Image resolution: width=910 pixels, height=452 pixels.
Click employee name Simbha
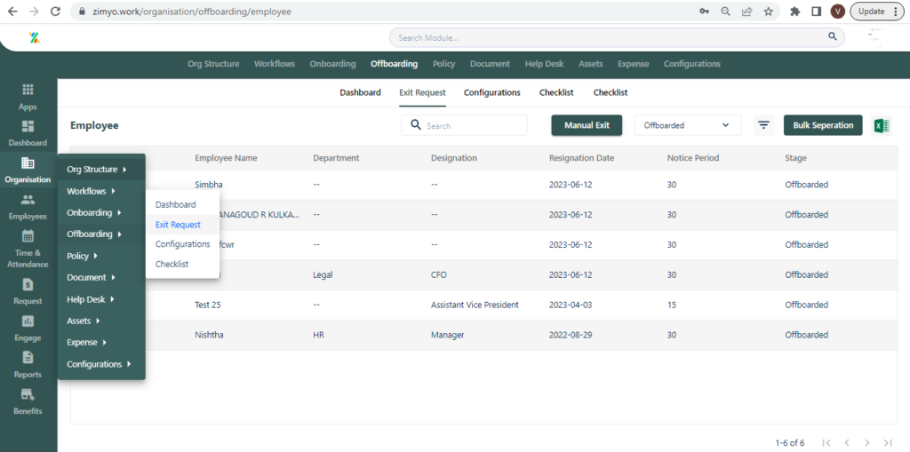[209, 185]
